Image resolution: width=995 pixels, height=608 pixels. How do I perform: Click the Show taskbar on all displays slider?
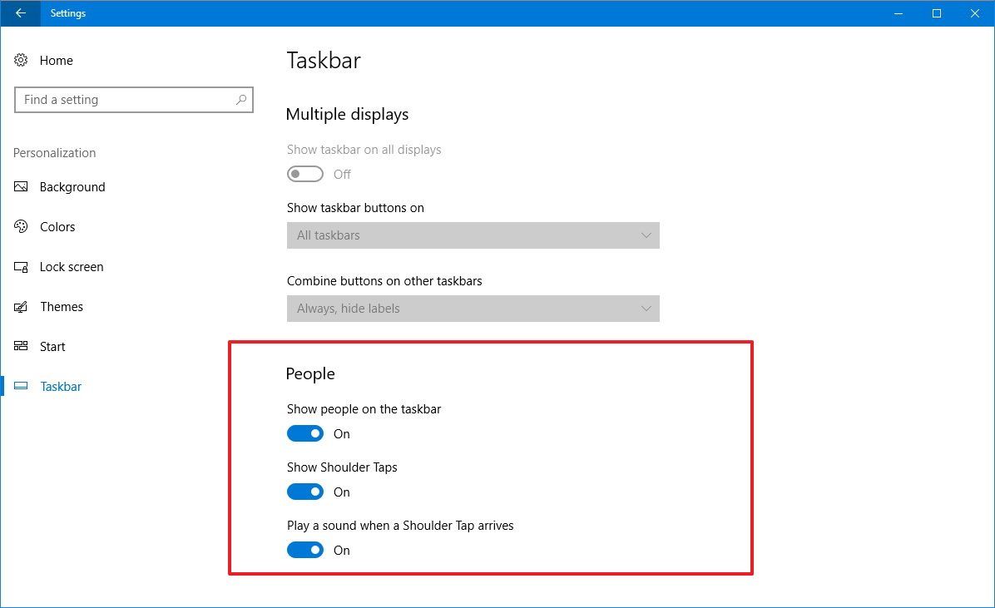click(304, 174)
